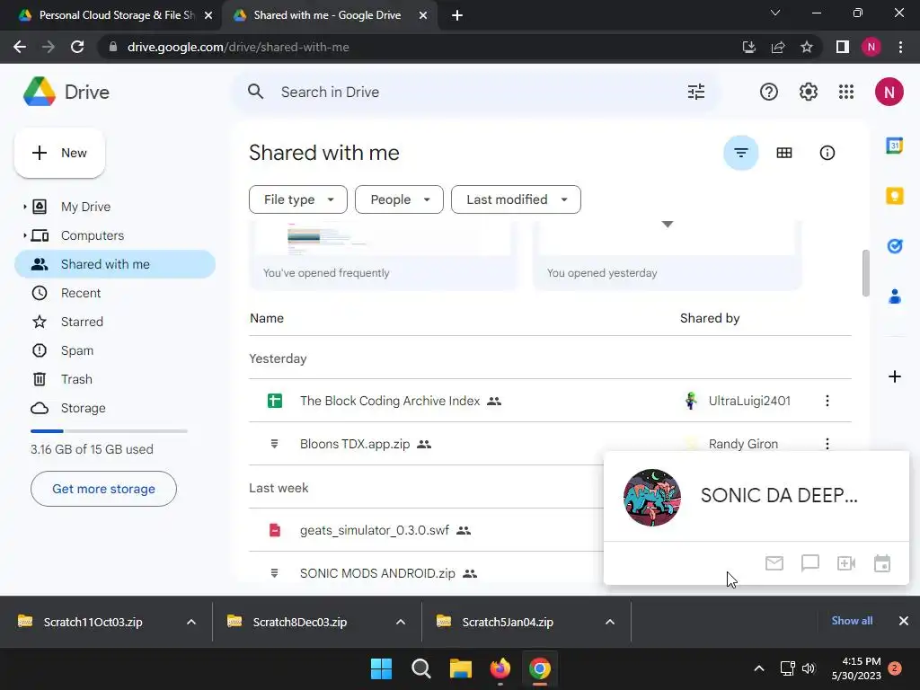Click Get more storage button
This screenshot has height=690, width=920.
(103, 489)
